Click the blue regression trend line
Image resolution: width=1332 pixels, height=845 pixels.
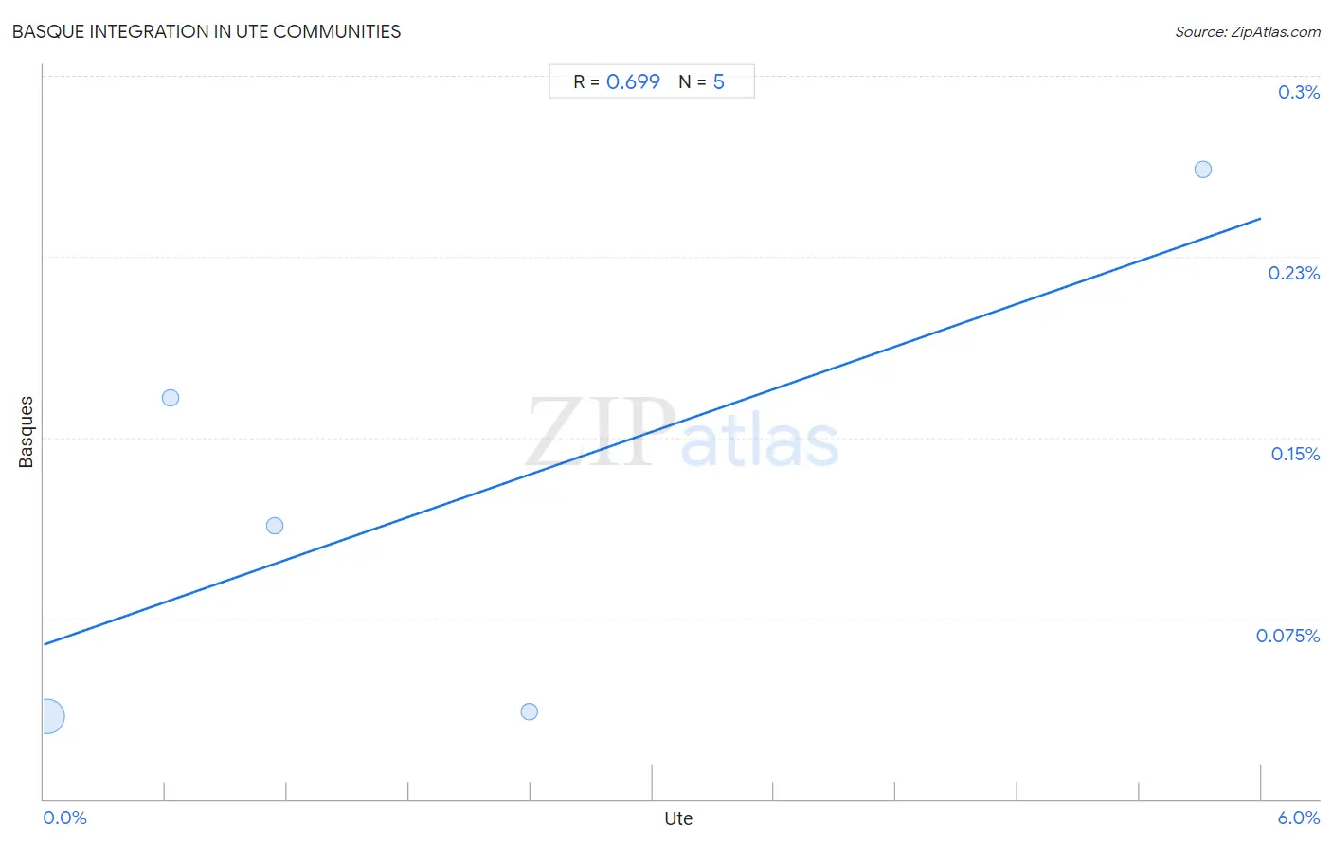652,431
